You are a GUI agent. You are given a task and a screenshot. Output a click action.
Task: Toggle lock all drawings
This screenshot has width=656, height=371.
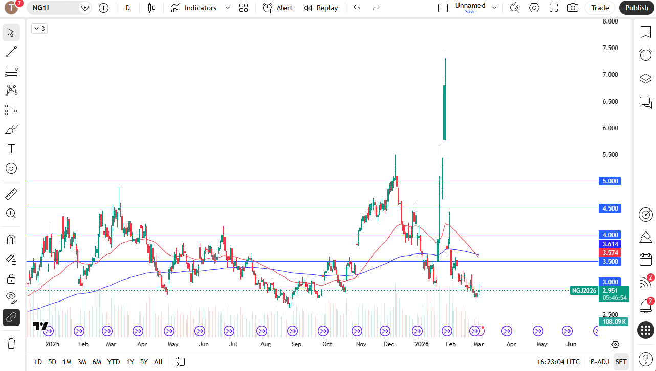pyautogui.click(x=11, y=279)
